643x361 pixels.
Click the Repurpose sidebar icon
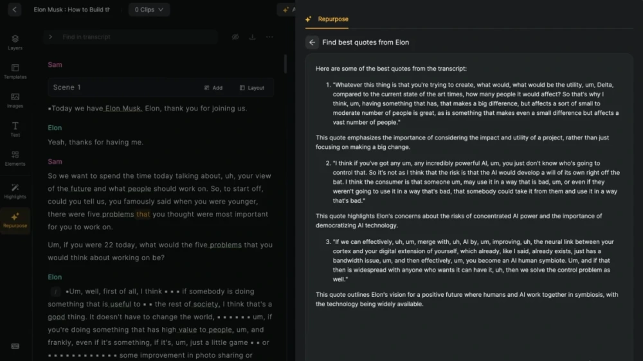point(15,220)
